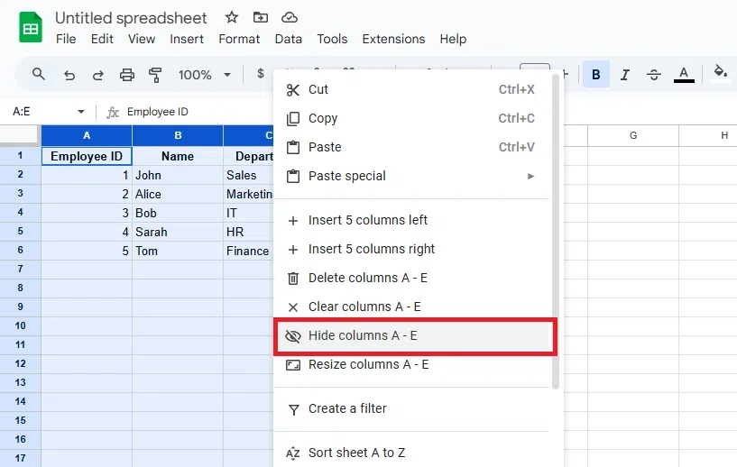Select the paint format tool
The image size is (737, 467).
pyautogui.click(x=154, y=75)
